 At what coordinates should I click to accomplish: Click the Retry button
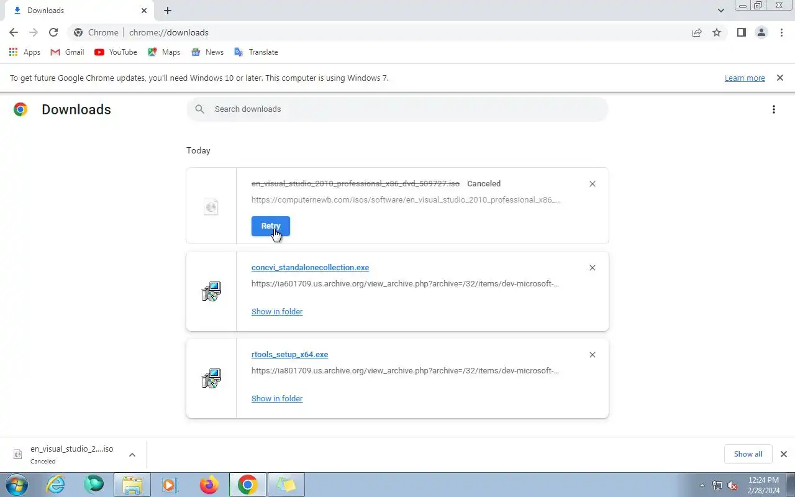271,226
